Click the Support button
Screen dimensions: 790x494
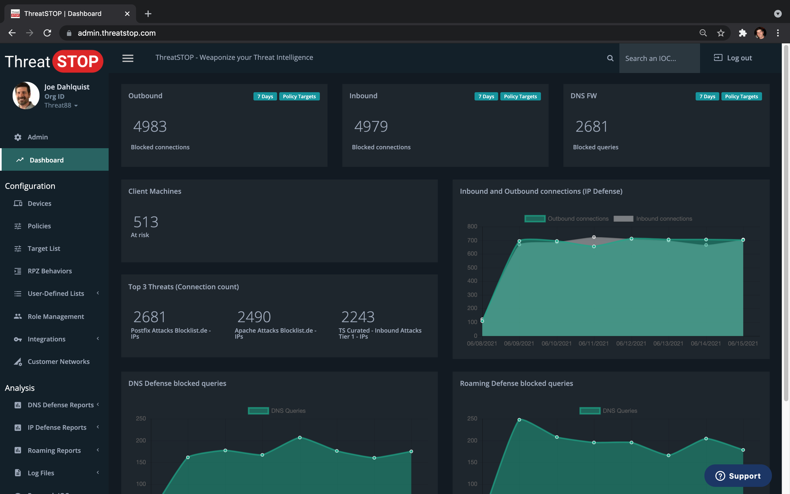coord(738,476)
